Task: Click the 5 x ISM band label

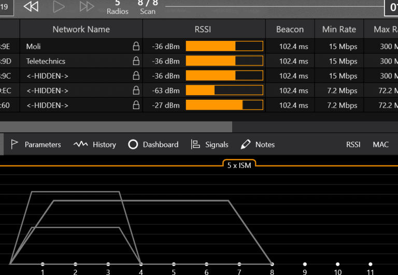Action: click(x=239, y=166)
